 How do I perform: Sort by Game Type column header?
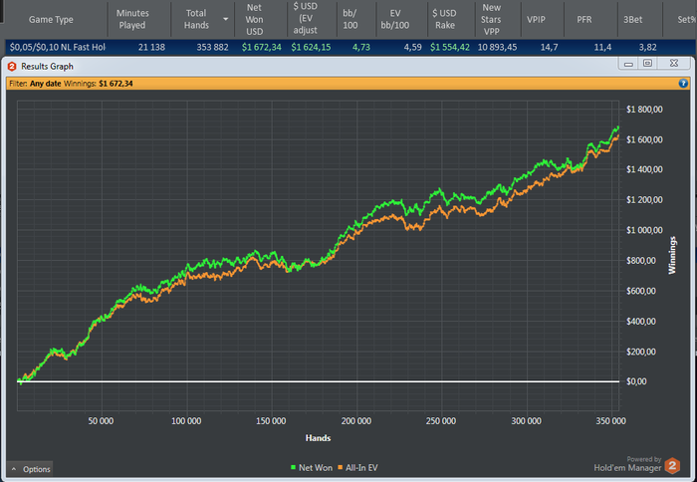click(51, 20)
